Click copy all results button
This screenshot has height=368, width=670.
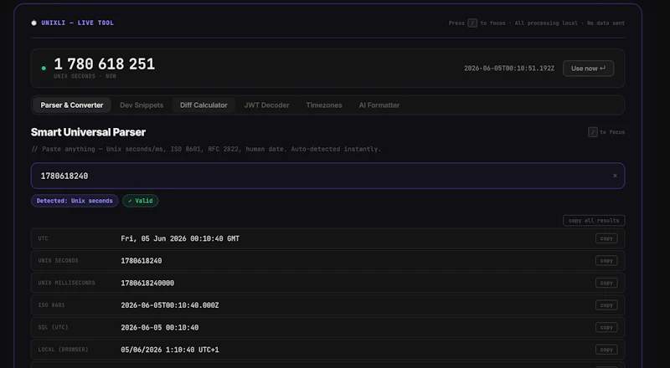[x=594, y=220]
